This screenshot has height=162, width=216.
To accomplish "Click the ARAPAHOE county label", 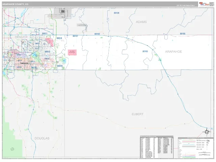I will point(173,52).
